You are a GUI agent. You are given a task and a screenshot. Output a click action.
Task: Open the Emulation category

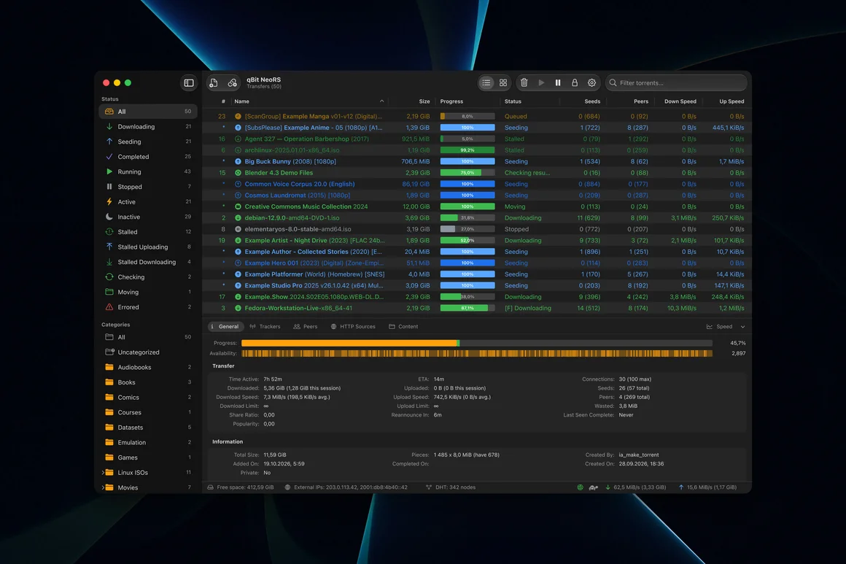tap(148, 443)
